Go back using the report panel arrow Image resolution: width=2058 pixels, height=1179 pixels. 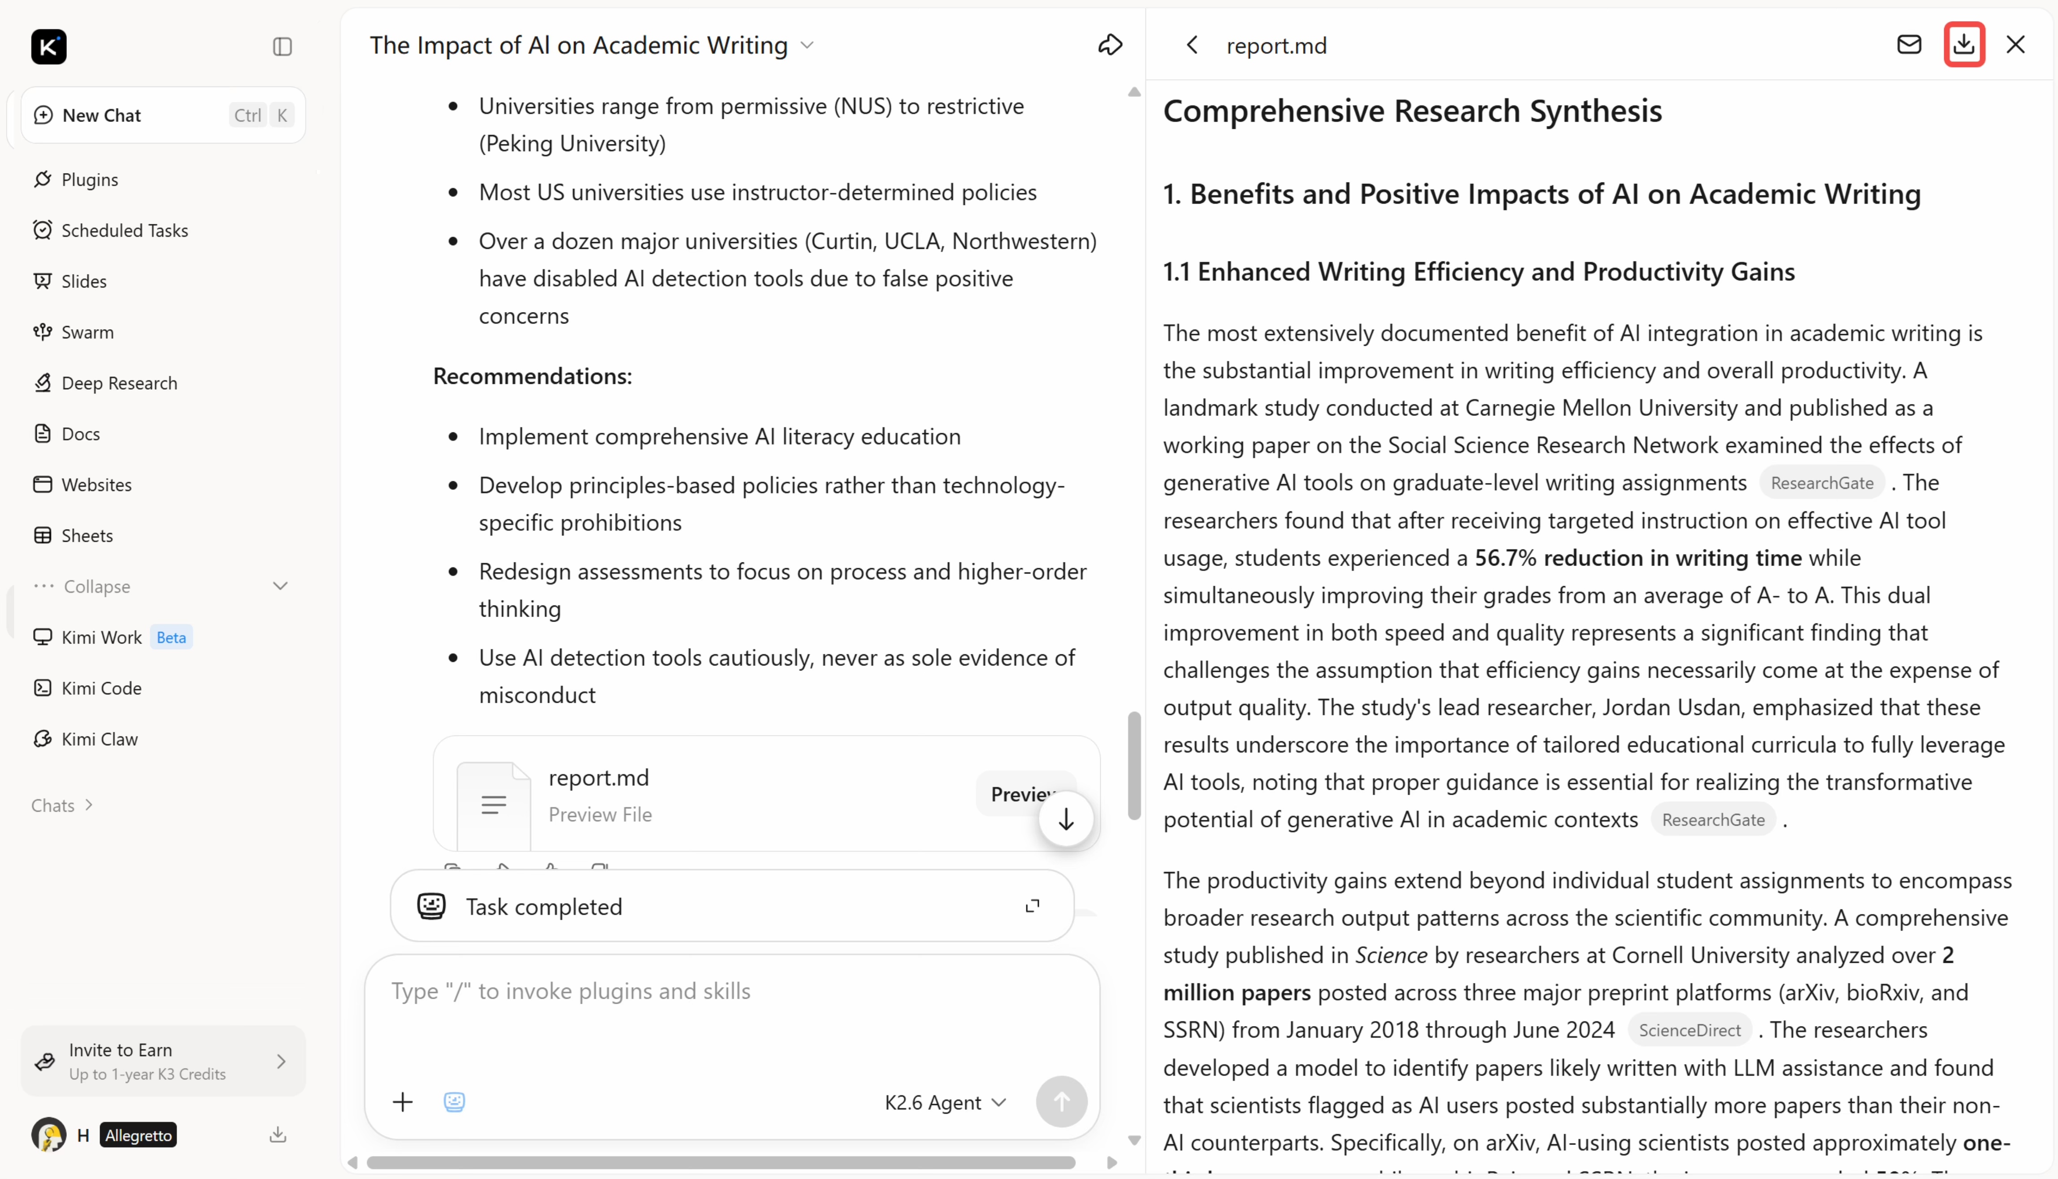point(1192,45)
